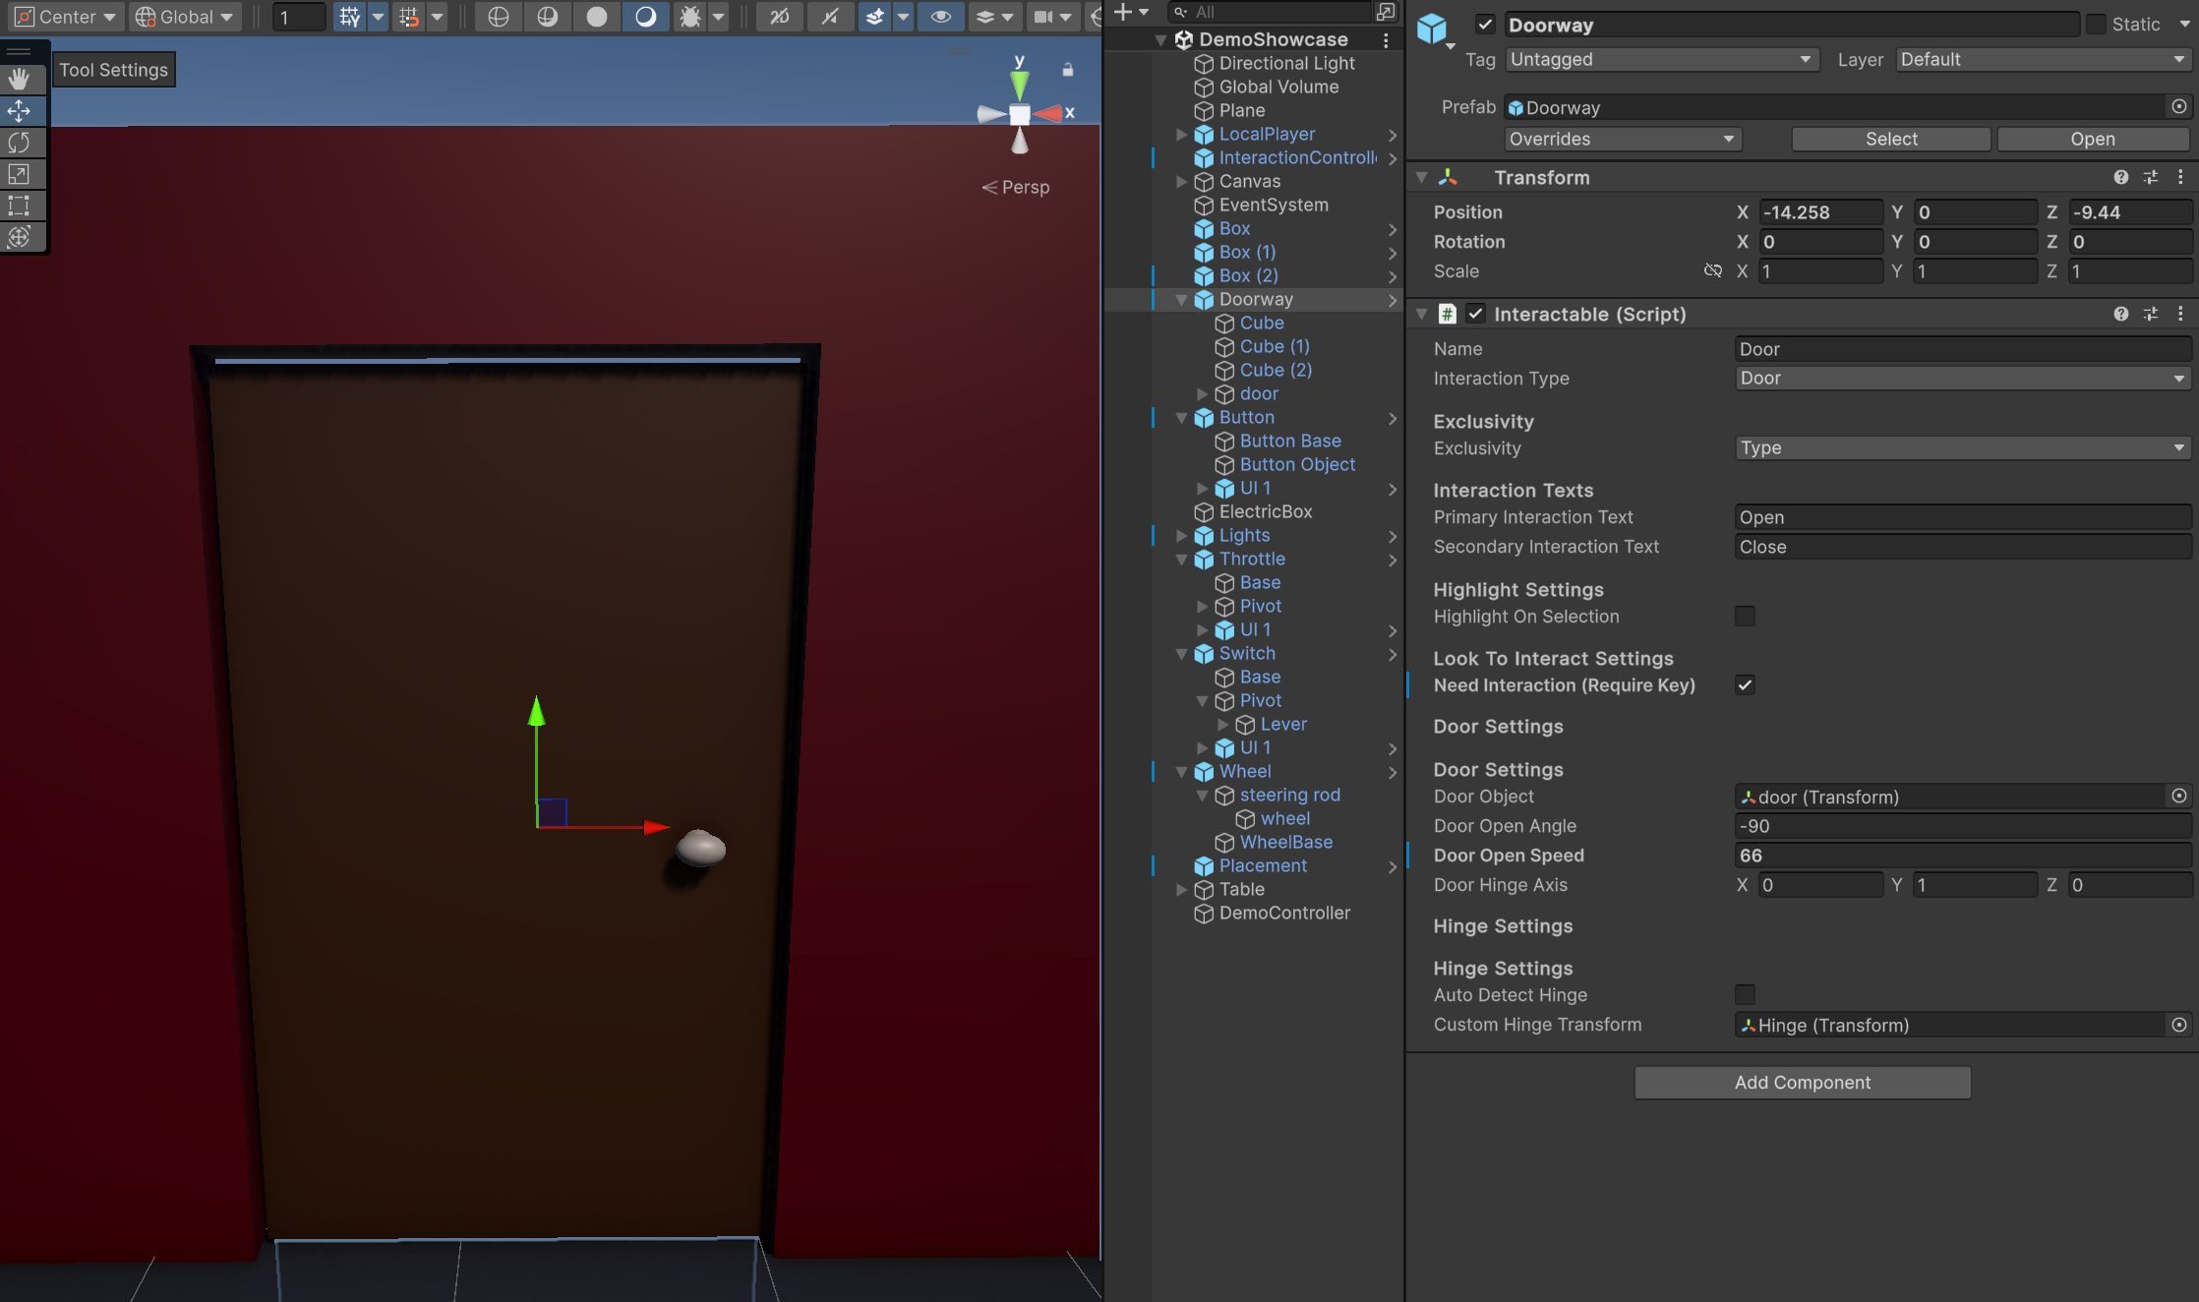
Task: Select the WheelBase object in Hierarchy
Action: 1285,843
